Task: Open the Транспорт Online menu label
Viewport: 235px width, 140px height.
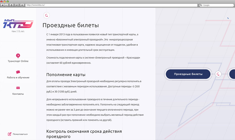Action: (x=18, y=61)
